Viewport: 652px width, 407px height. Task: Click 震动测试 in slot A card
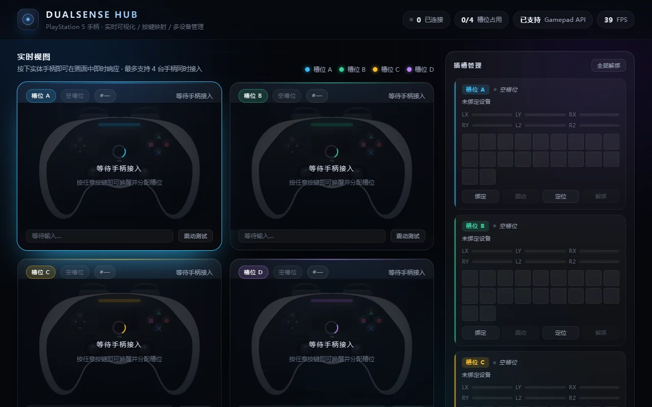point(196,236)
